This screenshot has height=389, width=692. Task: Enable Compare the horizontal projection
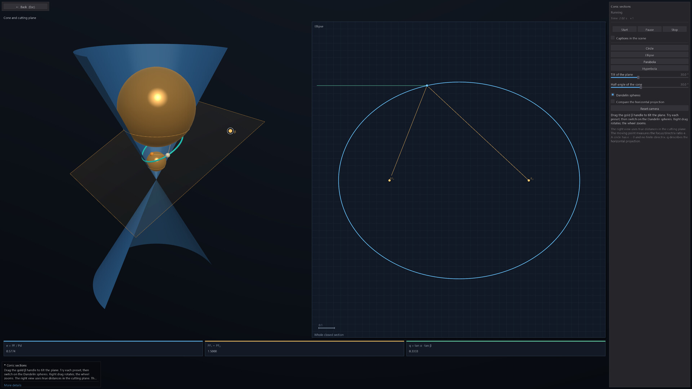click(x=613, y=102)
